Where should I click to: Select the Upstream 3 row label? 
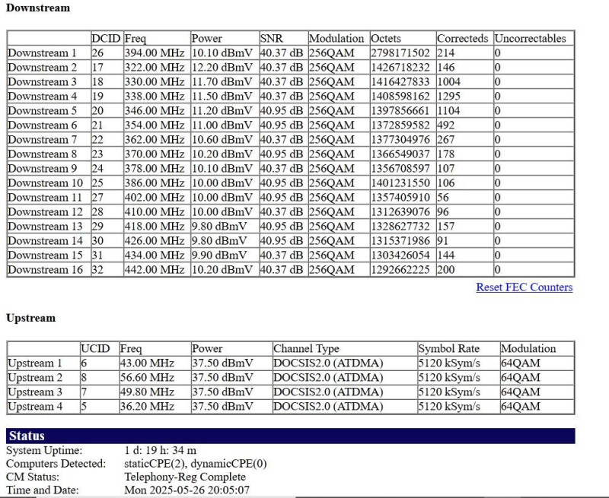34,392
